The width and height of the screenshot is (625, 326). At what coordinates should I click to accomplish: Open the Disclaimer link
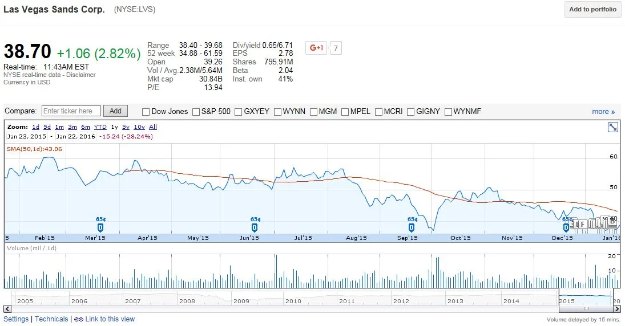point(81,75)
